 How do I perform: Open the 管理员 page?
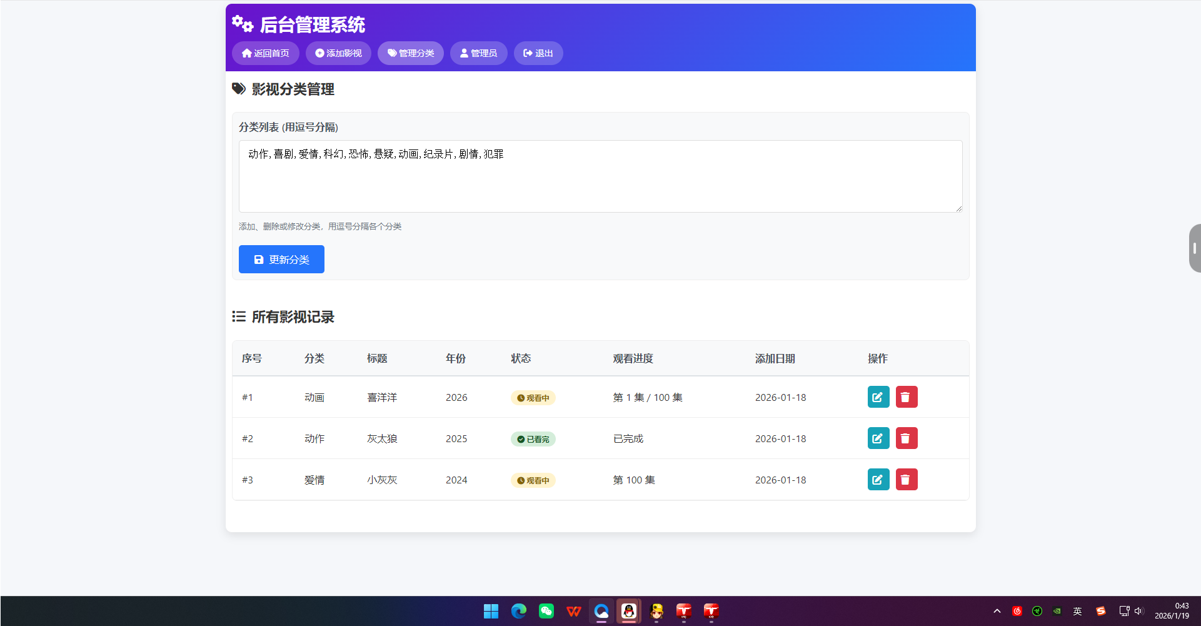[x=478, y=53]
